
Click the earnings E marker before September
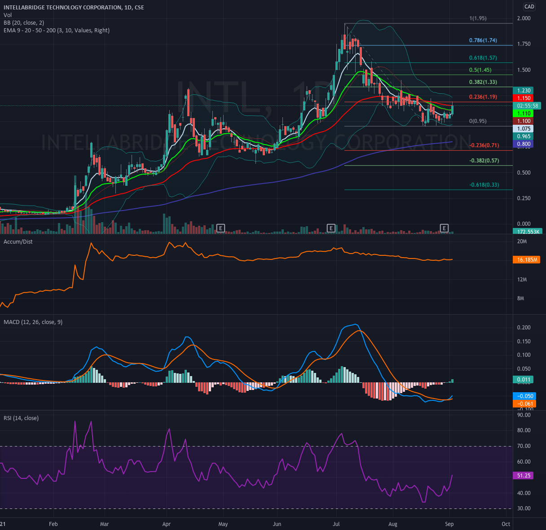pyautogui.click(x=445, y=228)
